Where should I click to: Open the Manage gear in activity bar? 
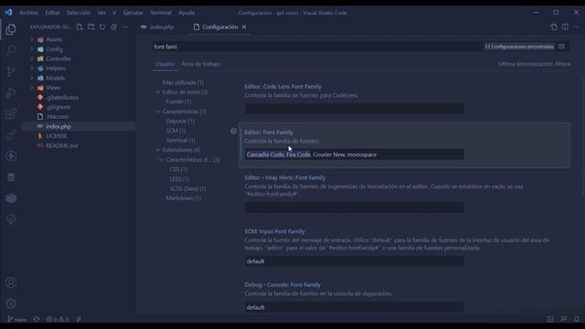[11, 303]
